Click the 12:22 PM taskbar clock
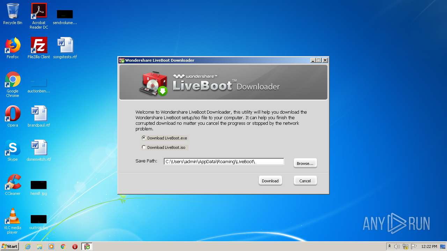Image resolution: width=447 pixels, height=251 pixels. click(429, 246)
